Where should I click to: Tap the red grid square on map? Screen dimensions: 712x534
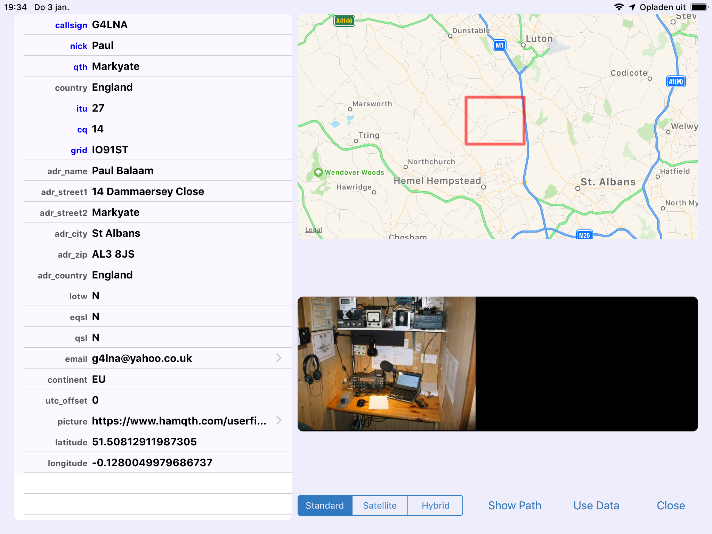pos(495,120)
